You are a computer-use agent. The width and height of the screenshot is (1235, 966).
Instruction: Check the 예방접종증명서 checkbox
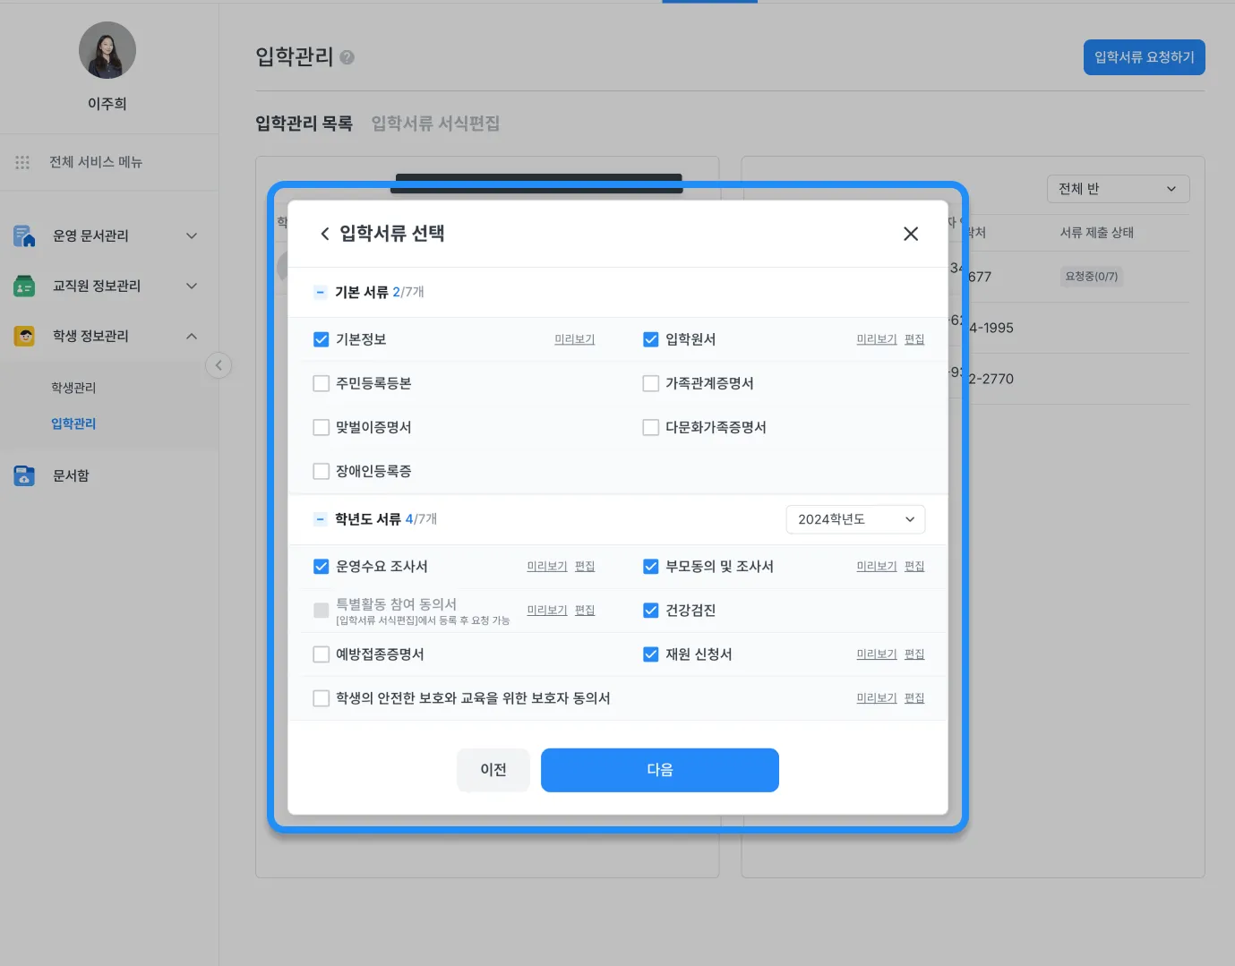[x=321, y=654]
